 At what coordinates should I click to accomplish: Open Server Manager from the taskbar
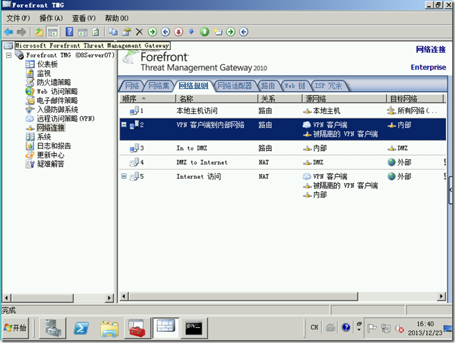click(x=52, y=328)
